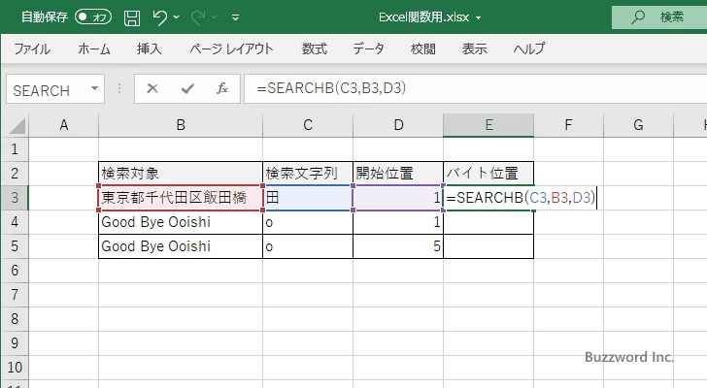Click the greyed-out Redo arrow icon
This screenshot has height=388, width=707.
click(x=197, y=17)
